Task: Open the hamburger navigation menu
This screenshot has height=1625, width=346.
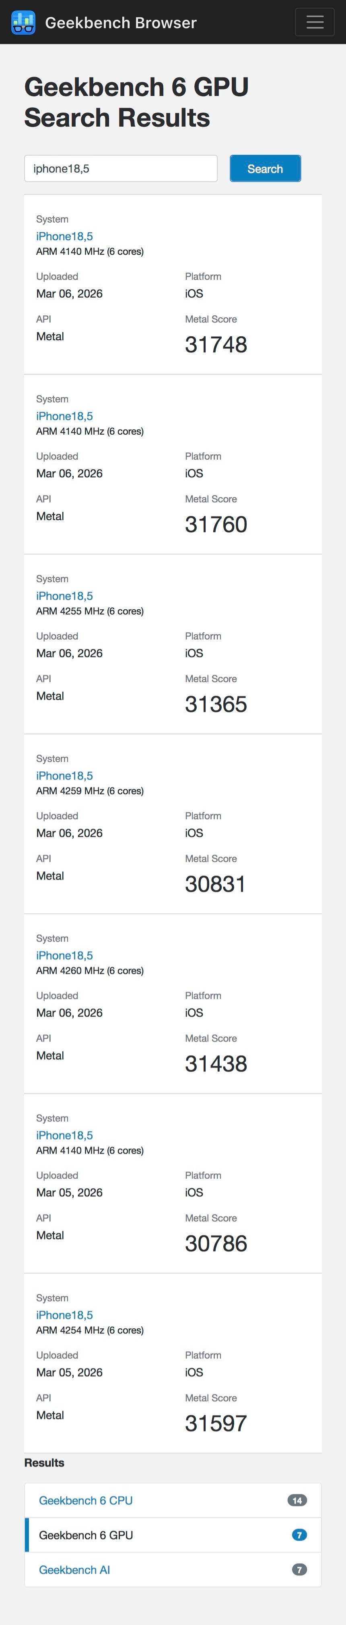Action: pos(315,22)
